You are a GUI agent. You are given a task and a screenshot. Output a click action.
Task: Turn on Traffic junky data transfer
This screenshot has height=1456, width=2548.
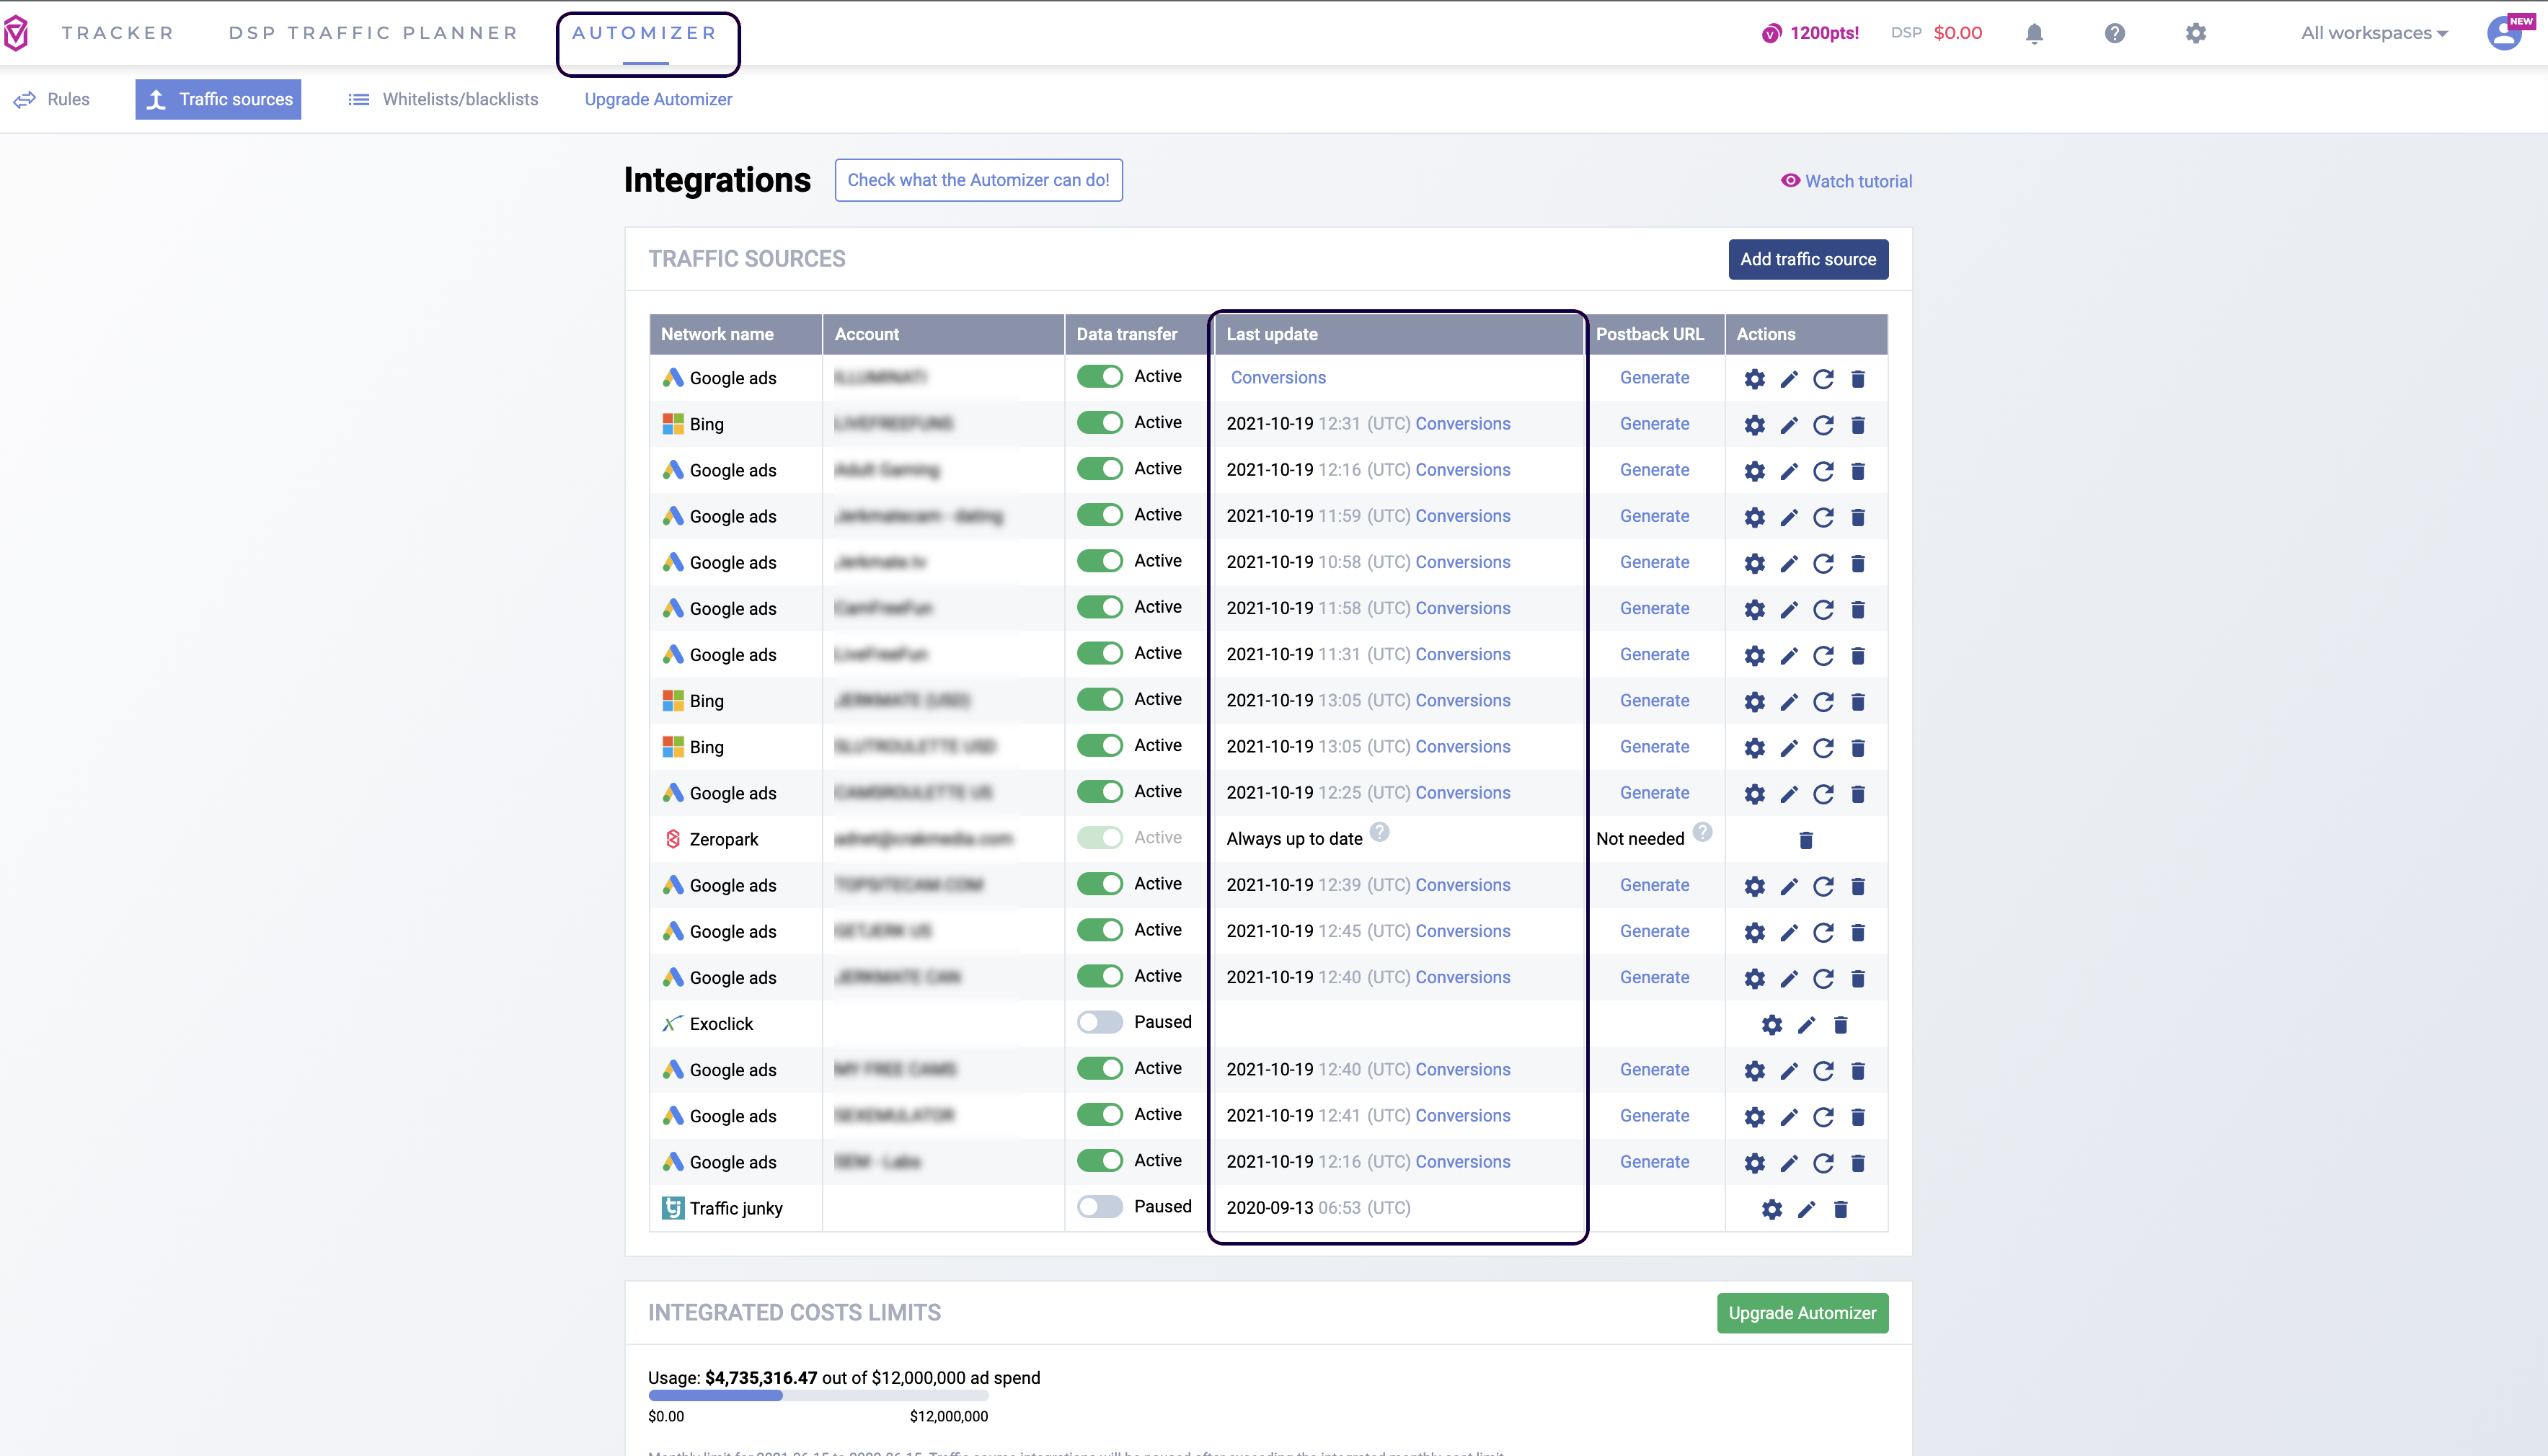tap(1100, 1207)
